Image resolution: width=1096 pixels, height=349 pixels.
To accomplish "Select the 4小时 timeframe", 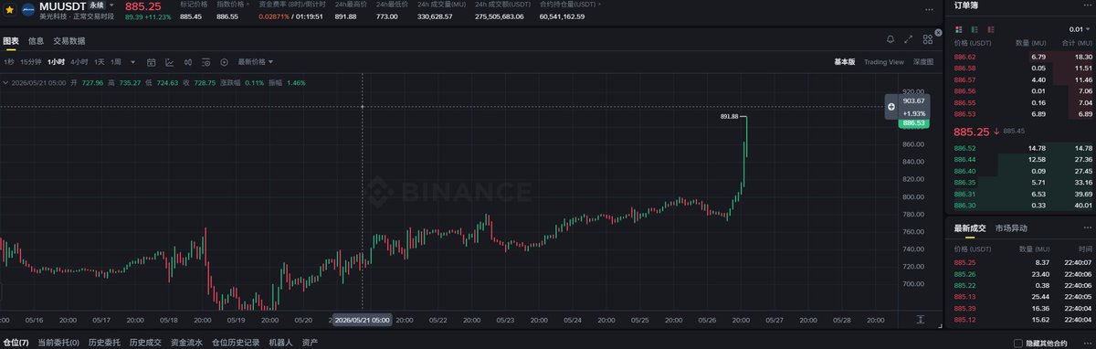I will pyautogui.click(x=79, y=62).
